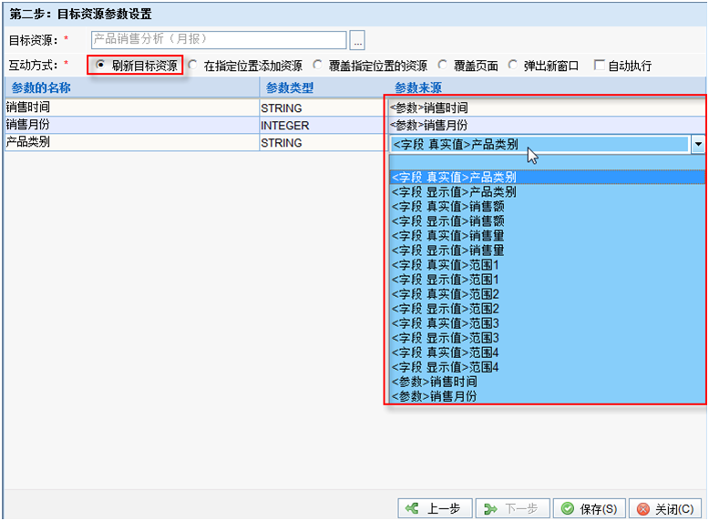Choose <字段 真实值>销售量 from list
Viewport: 709px width, 521px height.
click(x=547, y=236)
